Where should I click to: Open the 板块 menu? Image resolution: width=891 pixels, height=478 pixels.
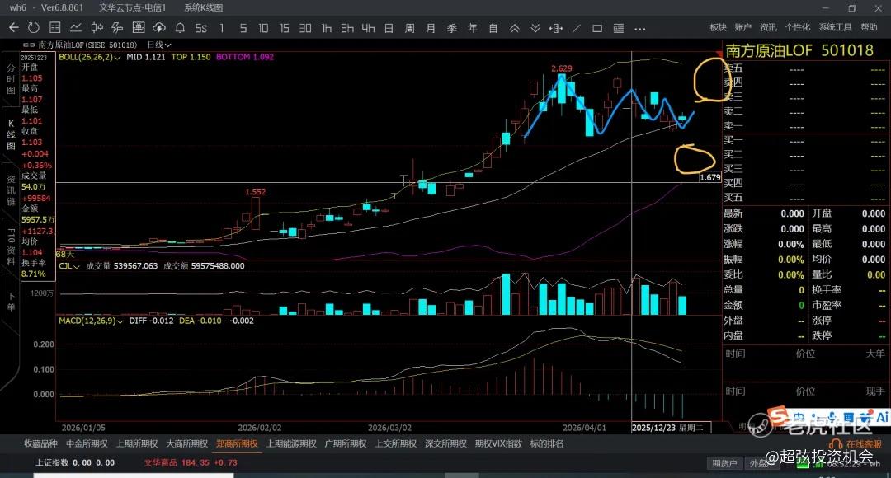pyautogui.click(x=719, y=27)
